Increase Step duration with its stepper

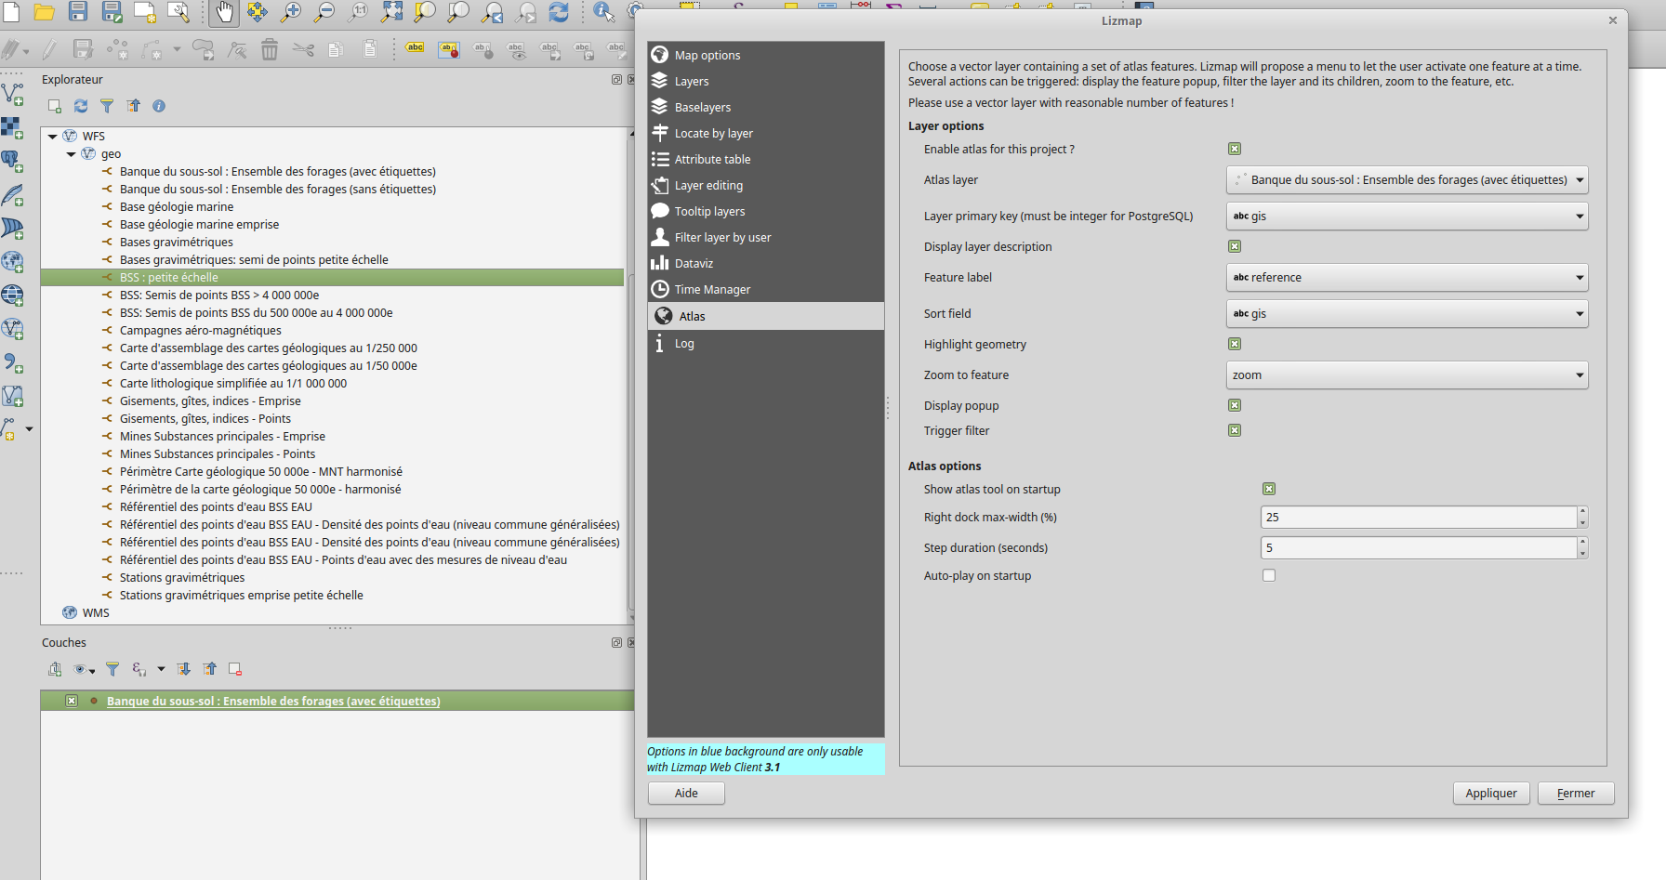(1581, 543)
